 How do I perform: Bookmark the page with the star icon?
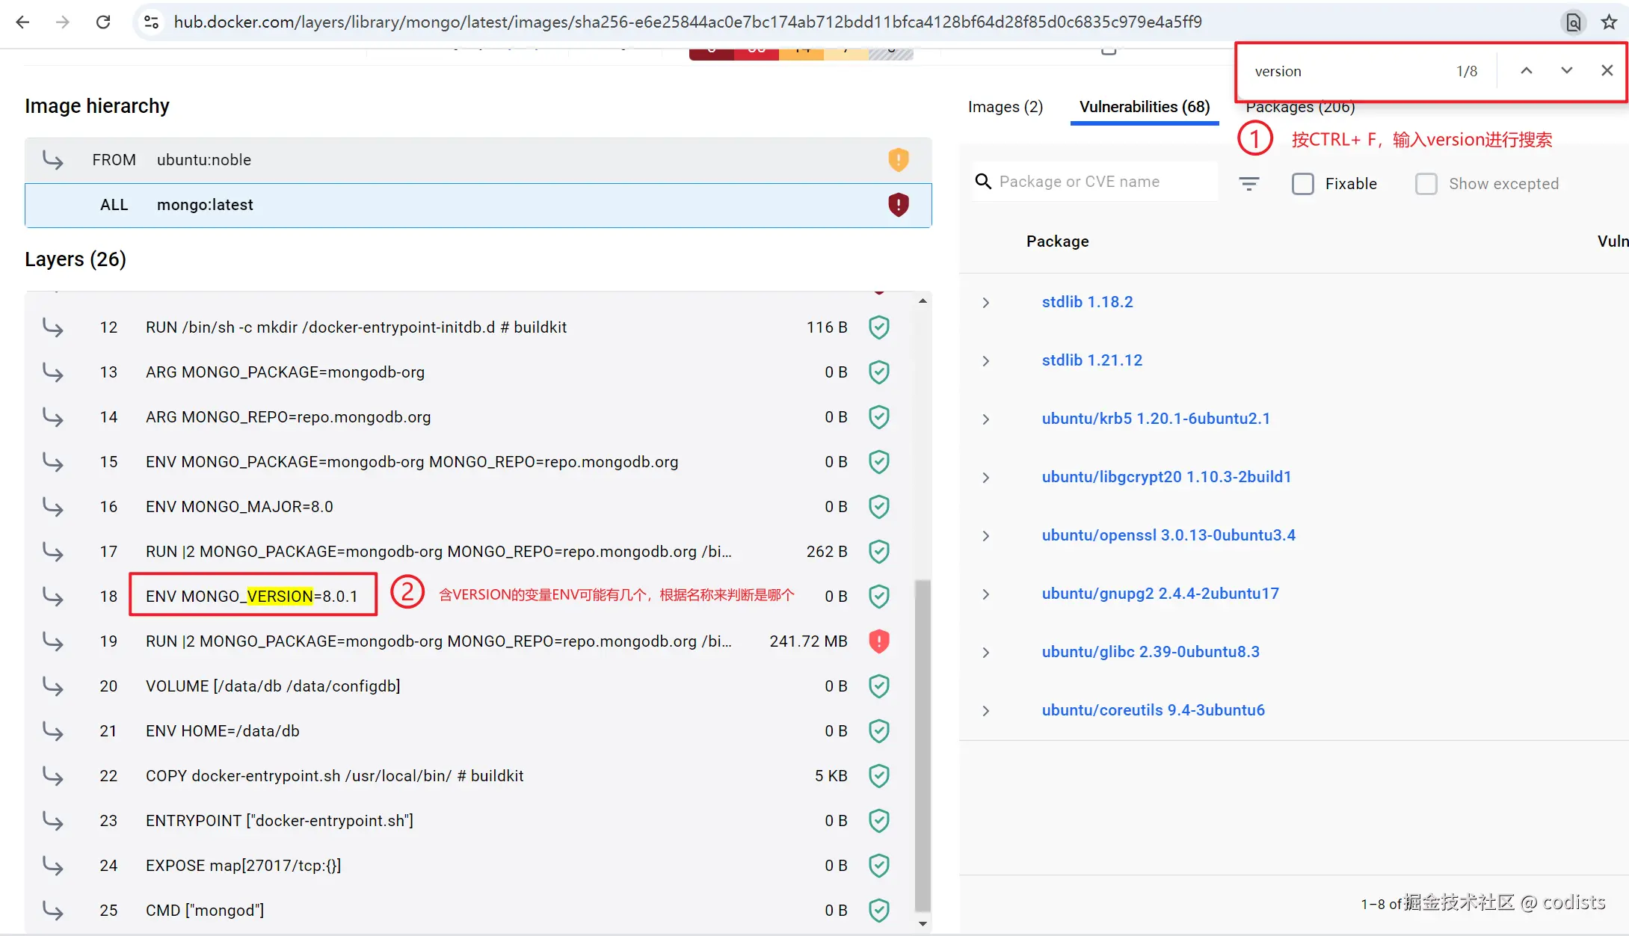tap(1608, 22)
